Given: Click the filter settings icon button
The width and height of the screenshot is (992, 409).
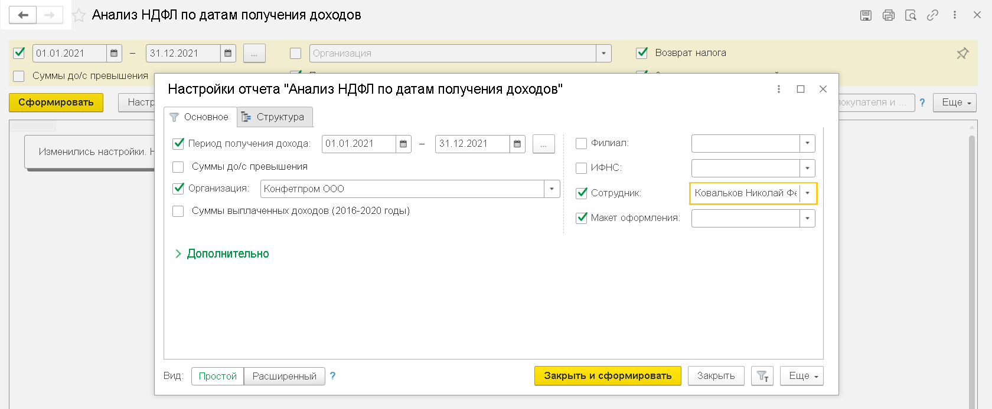Looking at the screenshot, I should pyautogui.click(x=762, y=375).
